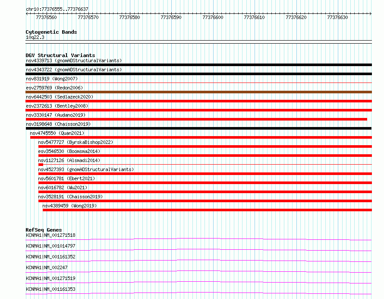Click nsv4527393 gnomADStructuralVariants label
Viewport: 384px width, 299px height.
tap(86, 169)
